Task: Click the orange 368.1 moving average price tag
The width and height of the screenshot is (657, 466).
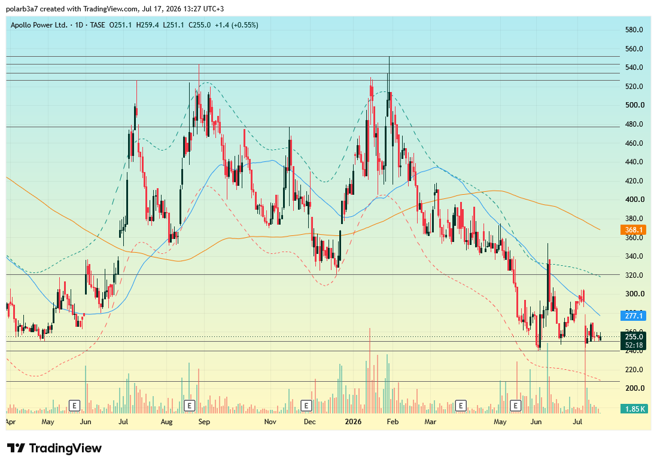Action: click(634, 229)
